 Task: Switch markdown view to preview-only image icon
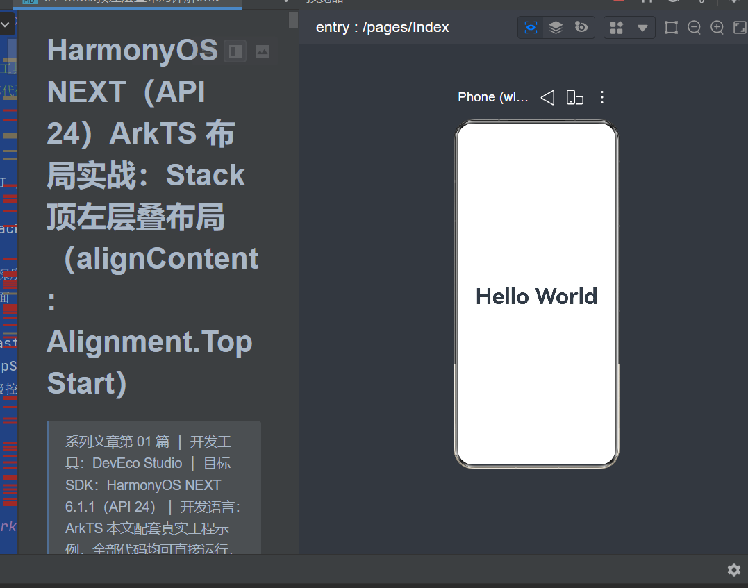(263, 51)
